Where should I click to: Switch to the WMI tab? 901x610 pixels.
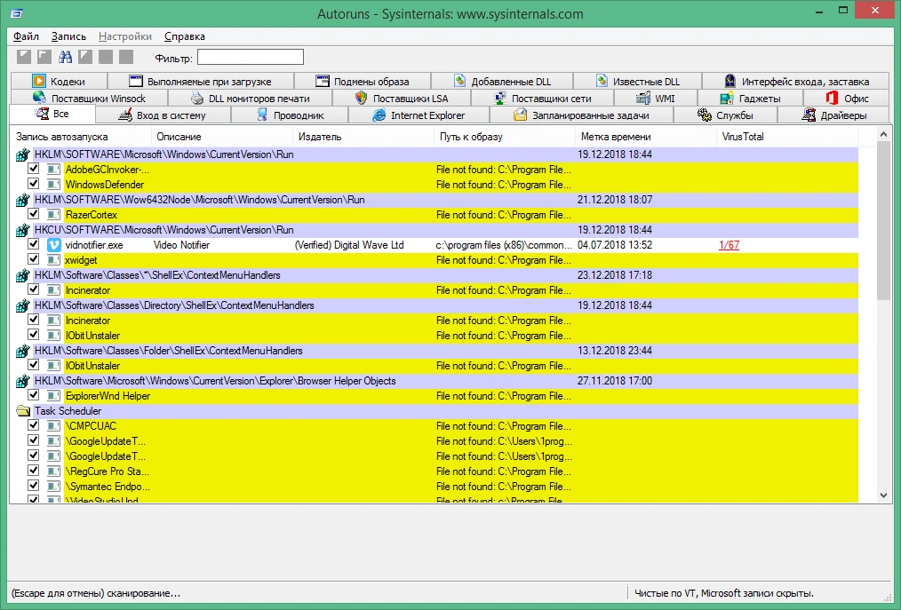pos(656,99)
